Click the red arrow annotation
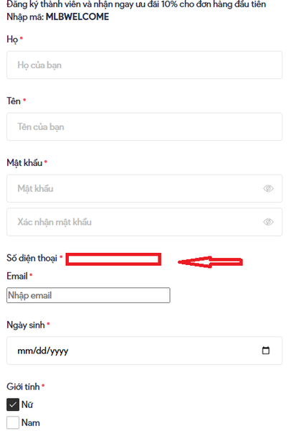Image resolution: width=291 pixels, height=431 pixels. point(210,261)
